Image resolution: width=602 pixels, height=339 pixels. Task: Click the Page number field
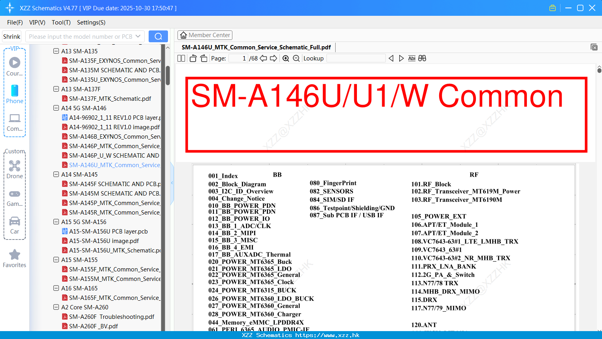point(238,58)
